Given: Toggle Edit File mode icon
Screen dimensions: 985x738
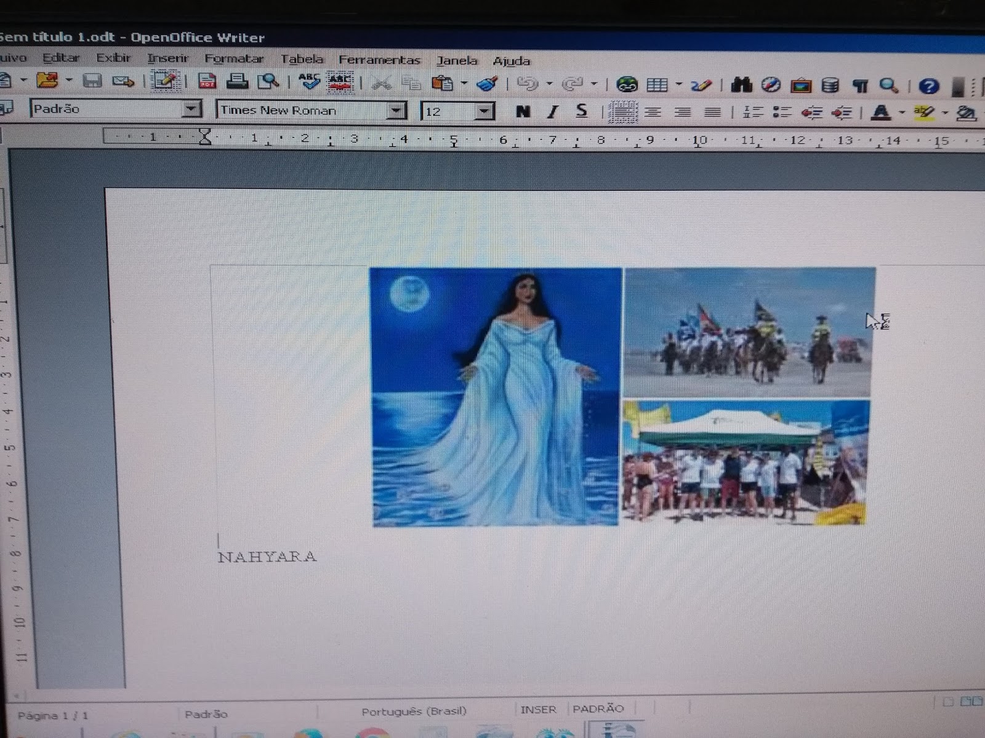Looking at the screenshot, I should (165, 81).
